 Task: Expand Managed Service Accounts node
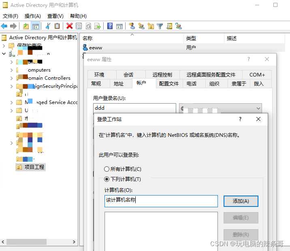[12, 102]
